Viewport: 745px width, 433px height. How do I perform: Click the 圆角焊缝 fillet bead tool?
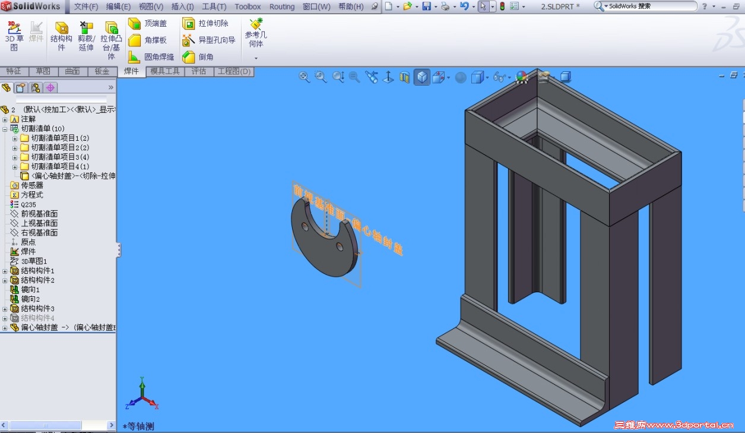tap(151, 57)
